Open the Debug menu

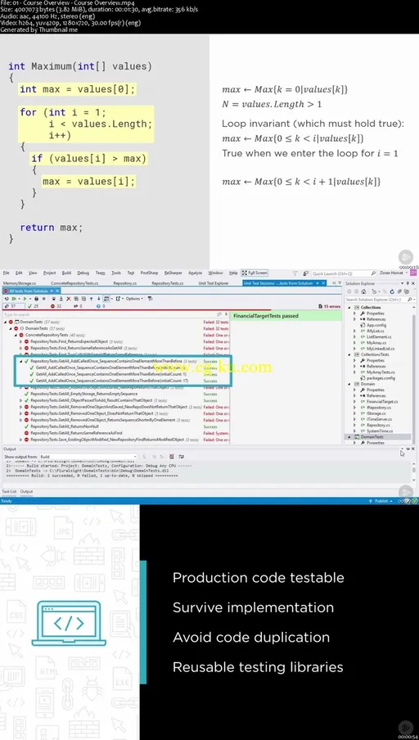[83, 273]
